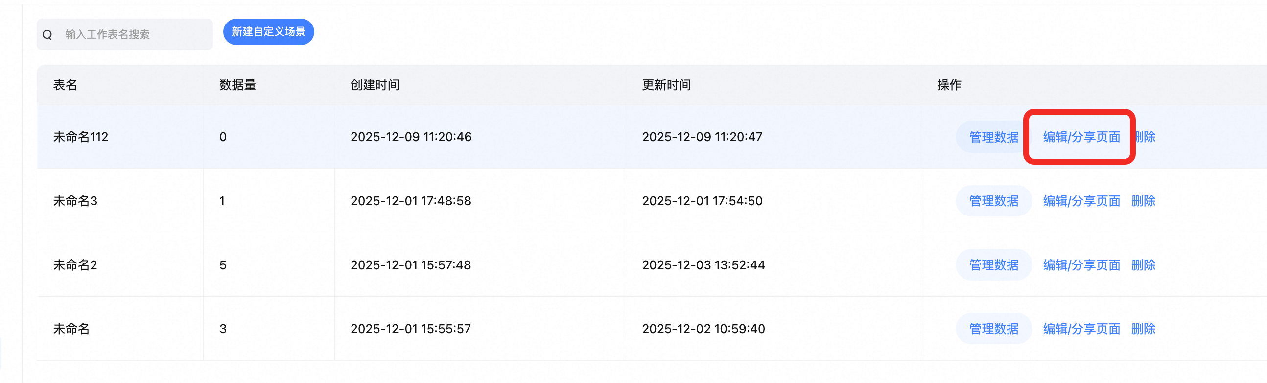The height and width of the screenshot is (383, 1267).
Task: Click 管理数据 in the 未命名 row
Action: click(993, 328)
